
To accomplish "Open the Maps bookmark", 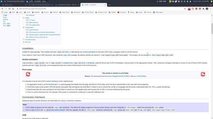I will (131, 12).
